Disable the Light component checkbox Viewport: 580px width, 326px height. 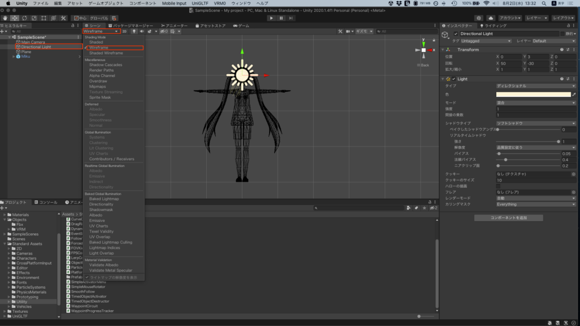tap(454, 79)
